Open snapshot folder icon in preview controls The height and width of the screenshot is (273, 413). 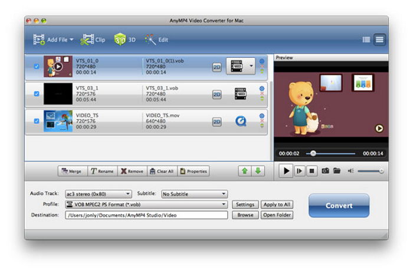337,171
